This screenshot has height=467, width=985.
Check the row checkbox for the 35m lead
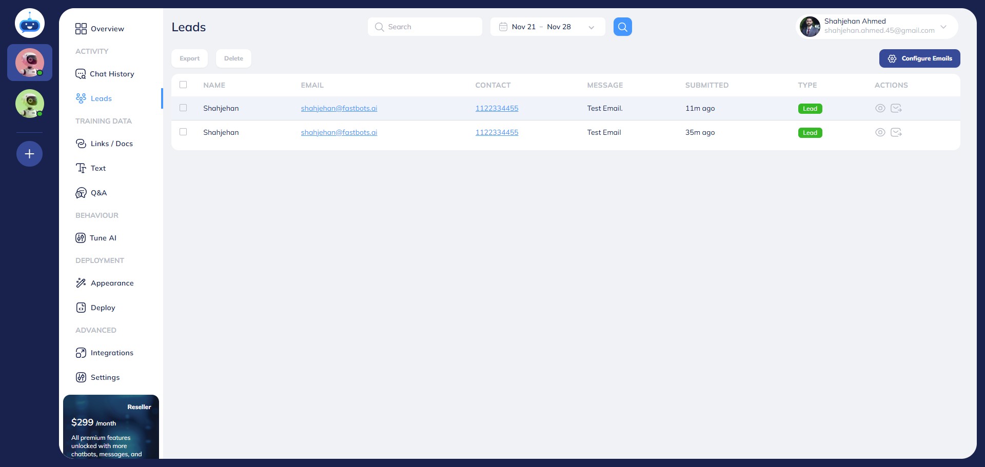183,132
